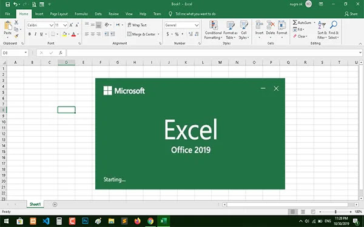Toggle Wrap Text for the cell
This screenshot has width=364, height=227.
(x=137, y=25)
